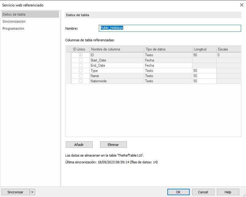The image size is (246, 197).
Task: Click the Nombre de columna header
Action: click(x=117, y=49)
